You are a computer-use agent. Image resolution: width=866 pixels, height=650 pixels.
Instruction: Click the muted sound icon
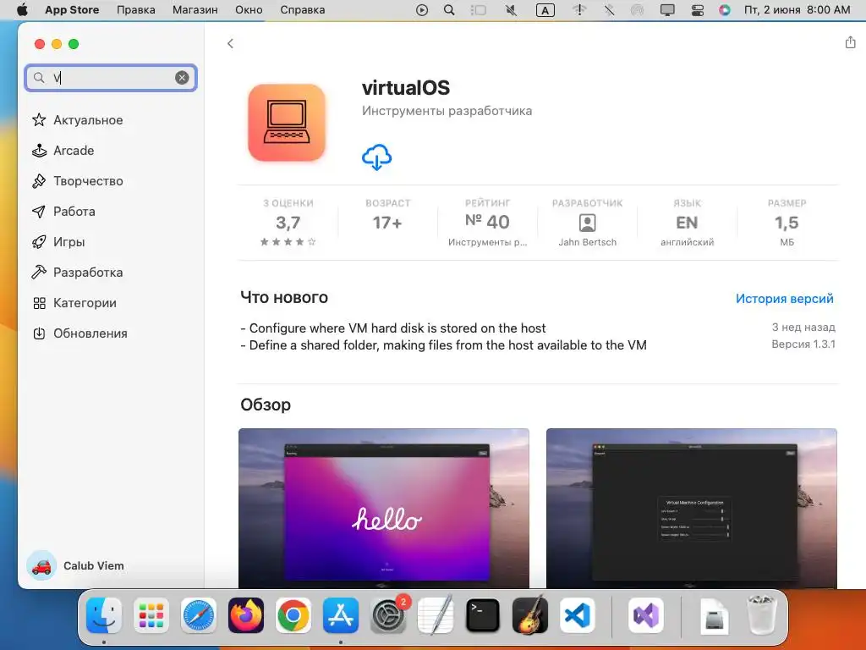[x=512, y=10]
